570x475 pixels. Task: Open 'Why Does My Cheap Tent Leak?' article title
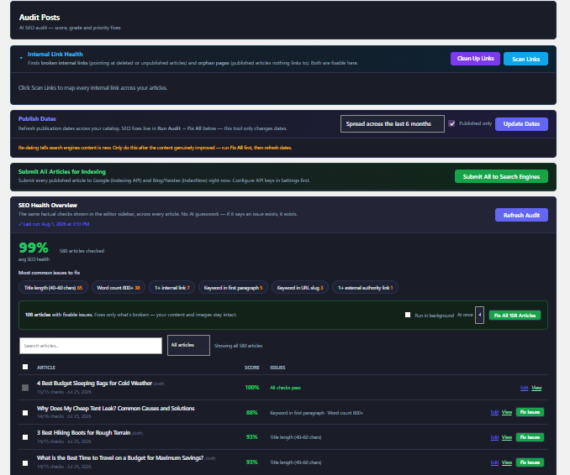[x=116, y=408]
